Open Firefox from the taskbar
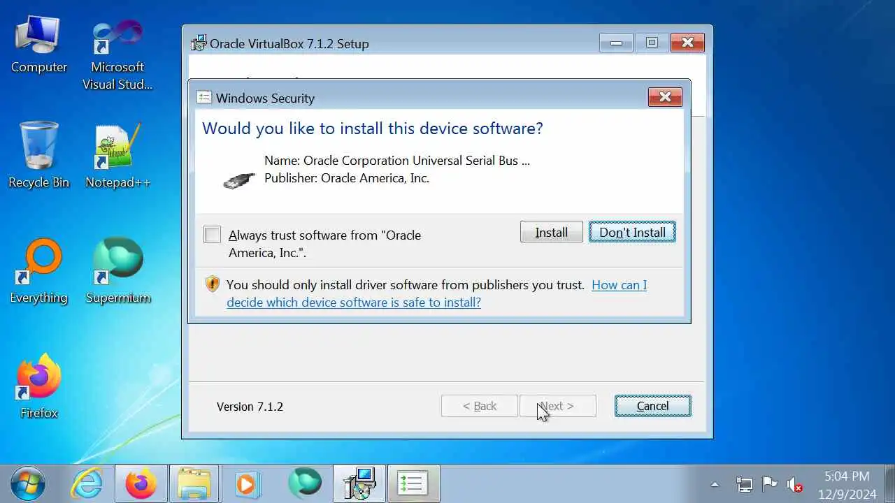 click(141, 483)
